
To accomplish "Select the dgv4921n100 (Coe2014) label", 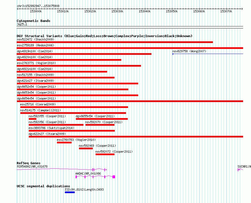I will pos(35,69).
